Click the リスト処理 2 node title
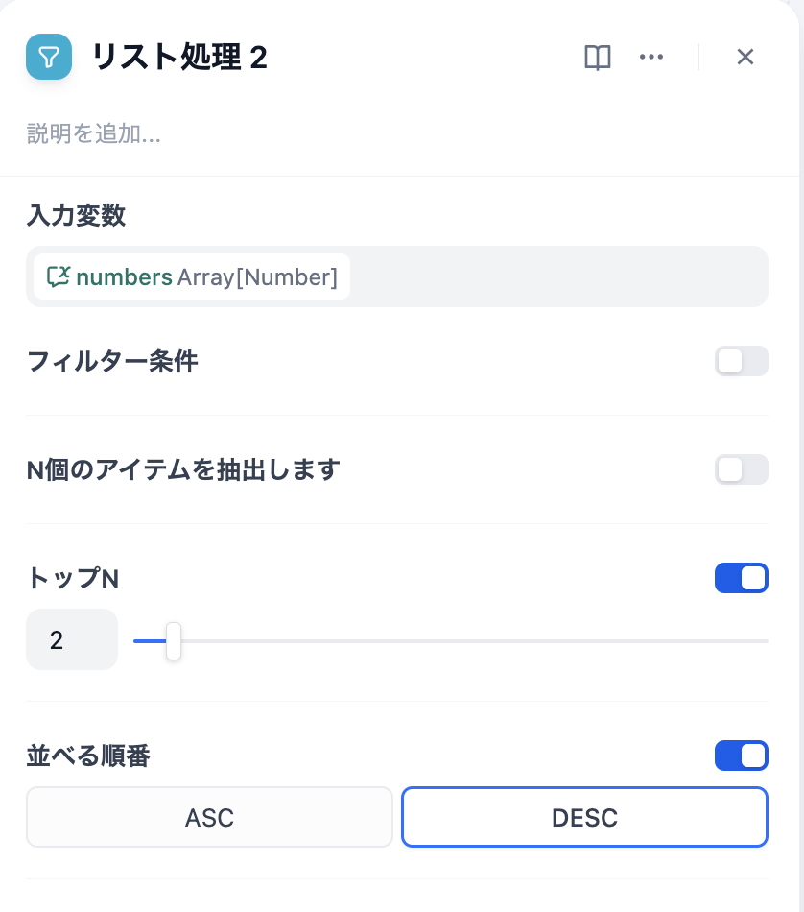 (179, 58)
